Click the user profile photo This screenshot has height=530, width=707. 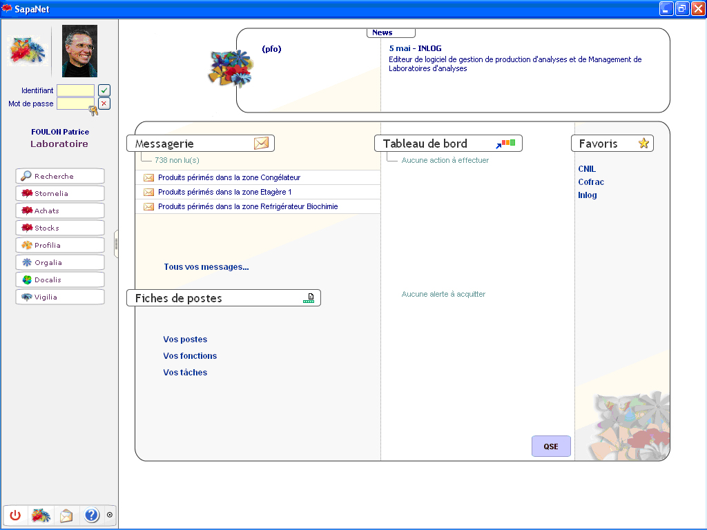tap(79, 51)
